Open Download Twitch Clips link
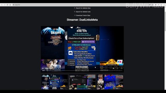 tap(83, 16)
